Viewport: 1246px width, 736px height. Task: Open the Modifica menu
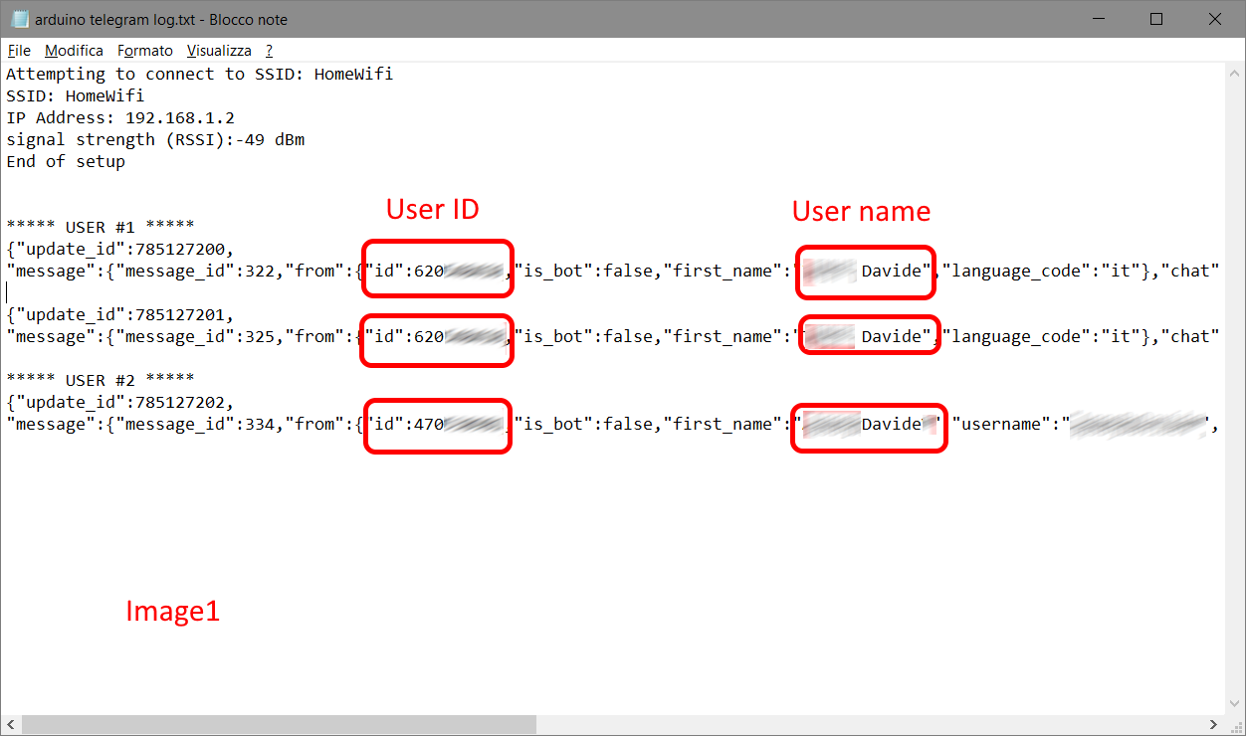pyautogui.click(x=74, y=51)
